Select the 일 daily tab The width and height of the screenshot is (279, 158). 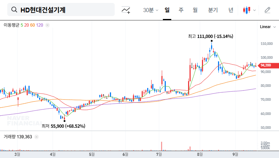pos(167,10)
